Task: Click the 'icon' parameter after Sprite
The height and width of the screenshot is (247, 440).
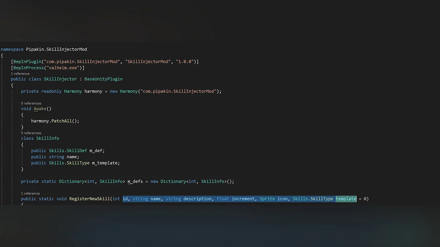Action: pos(282,199)
